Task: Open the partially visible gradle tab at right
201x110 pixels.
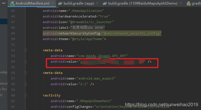Action: point(194,3)
